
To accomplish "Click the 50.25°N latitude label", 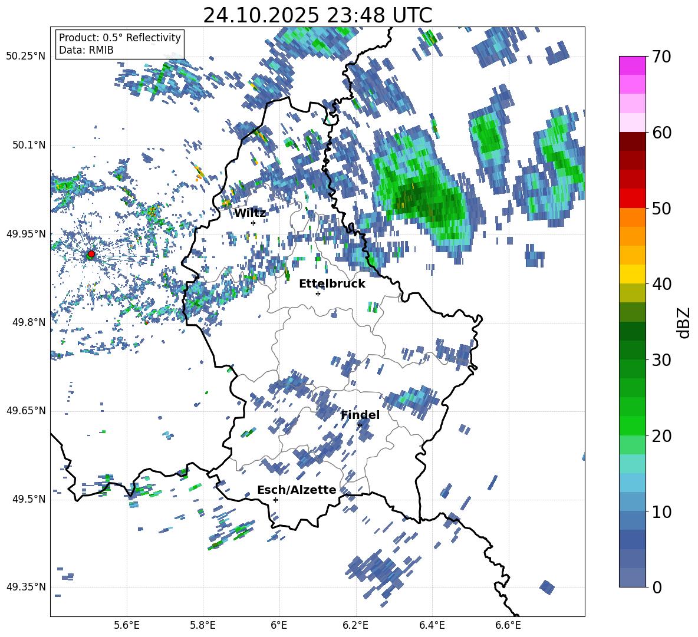I will [26, 57].
